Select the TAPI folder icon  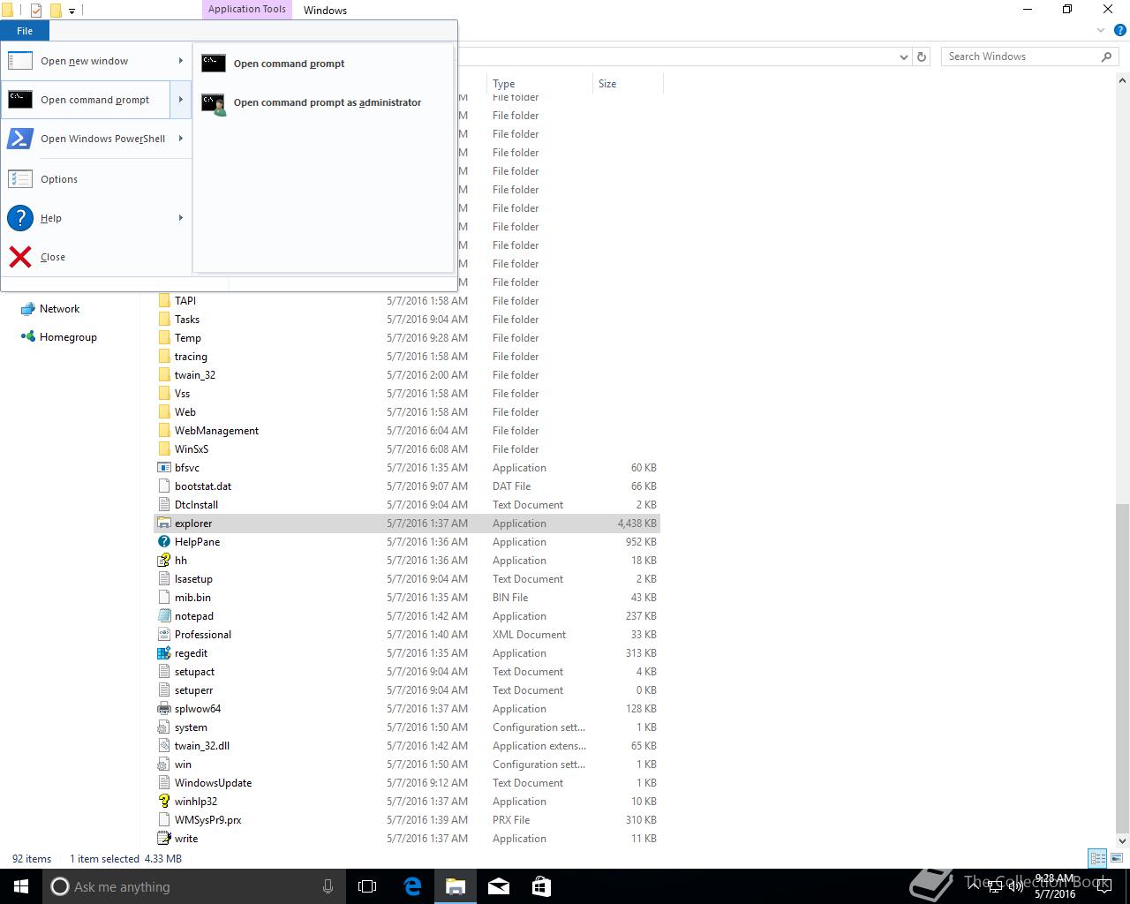(164, 301)
